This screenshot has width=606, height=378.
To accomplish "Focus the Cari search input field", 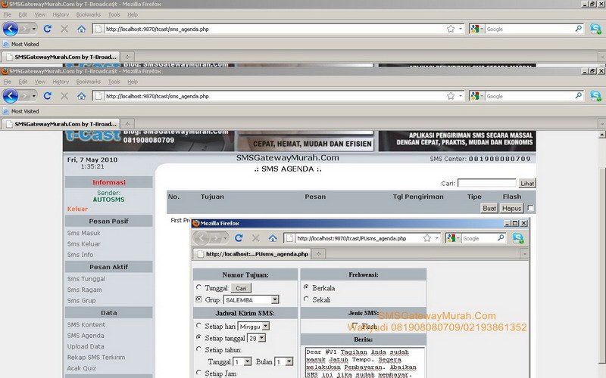I will pyautogui.click(x=486, y=183).
